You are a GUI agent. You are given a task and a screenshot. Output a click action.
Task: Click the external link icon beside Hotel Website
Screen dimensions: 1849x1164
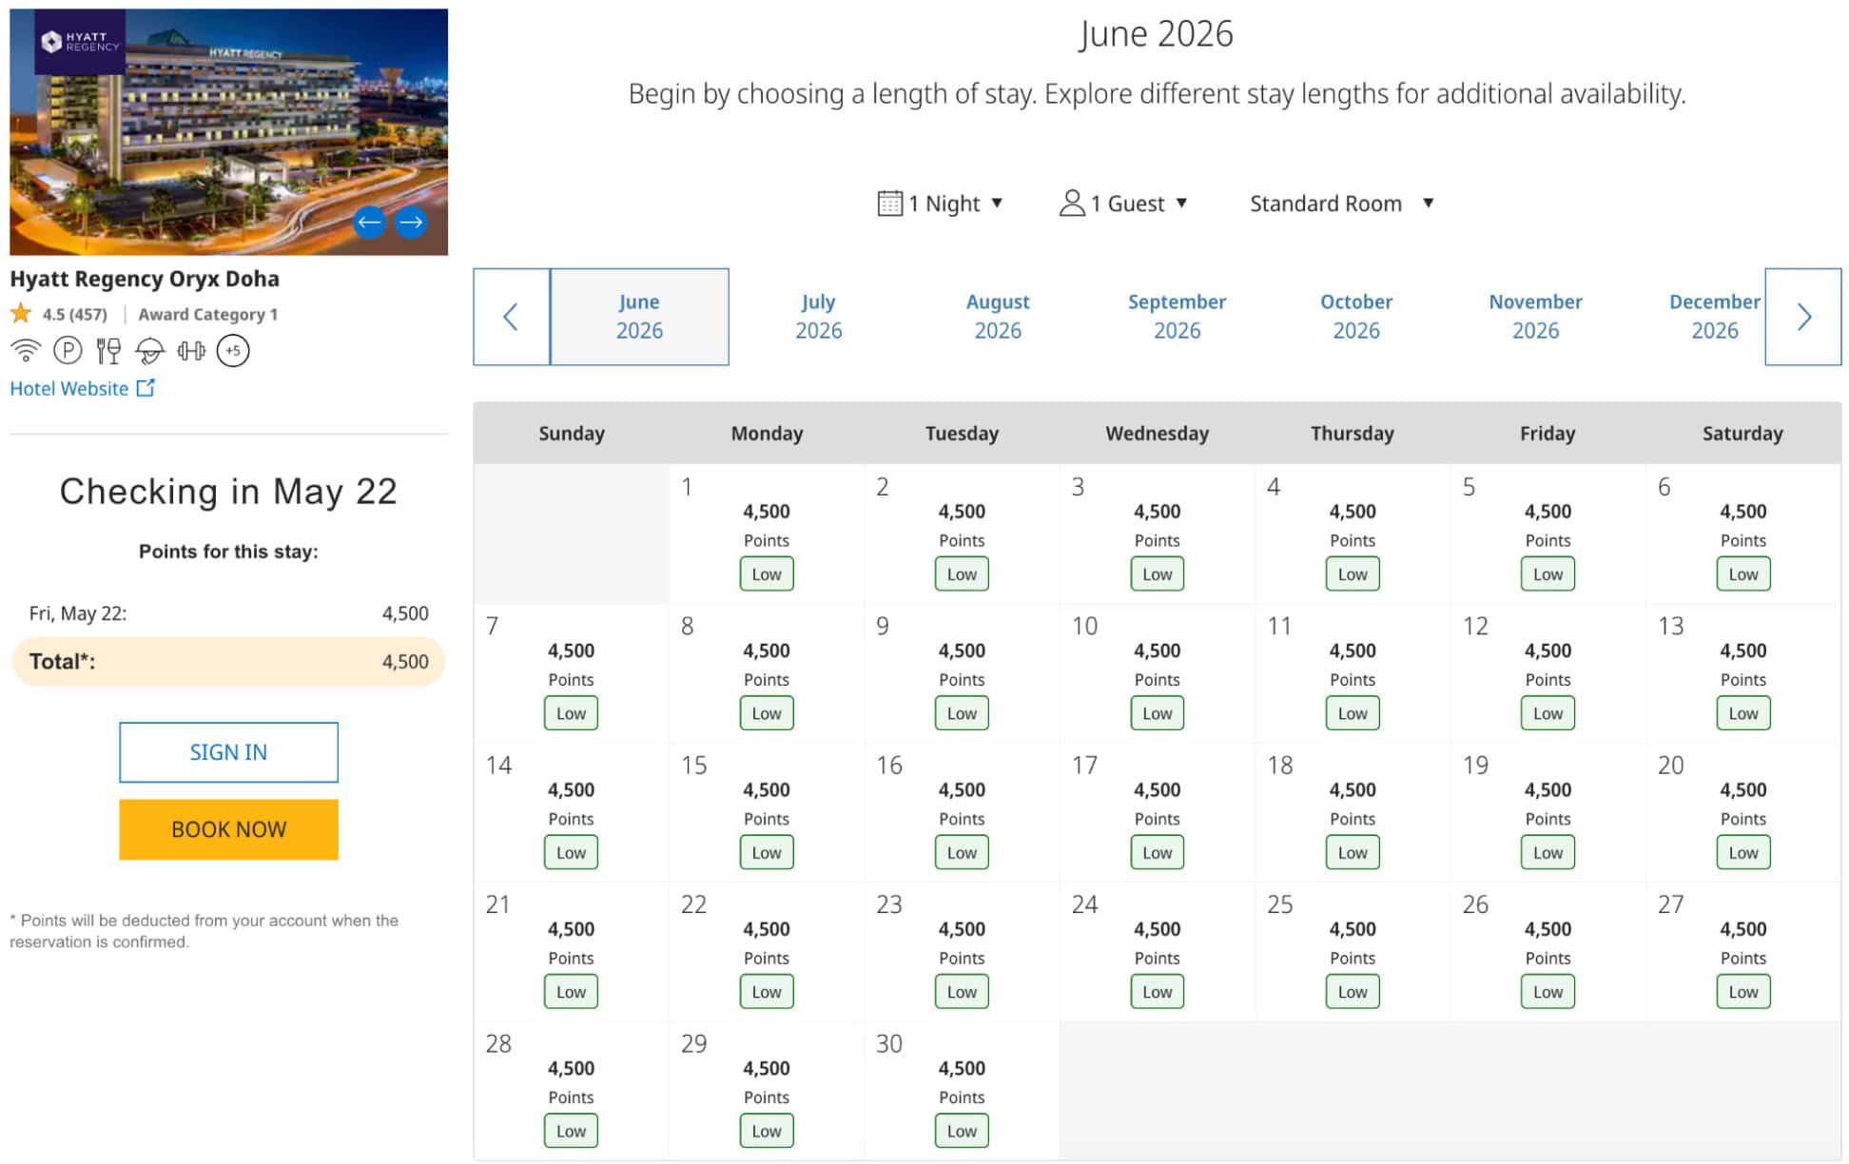146,388
